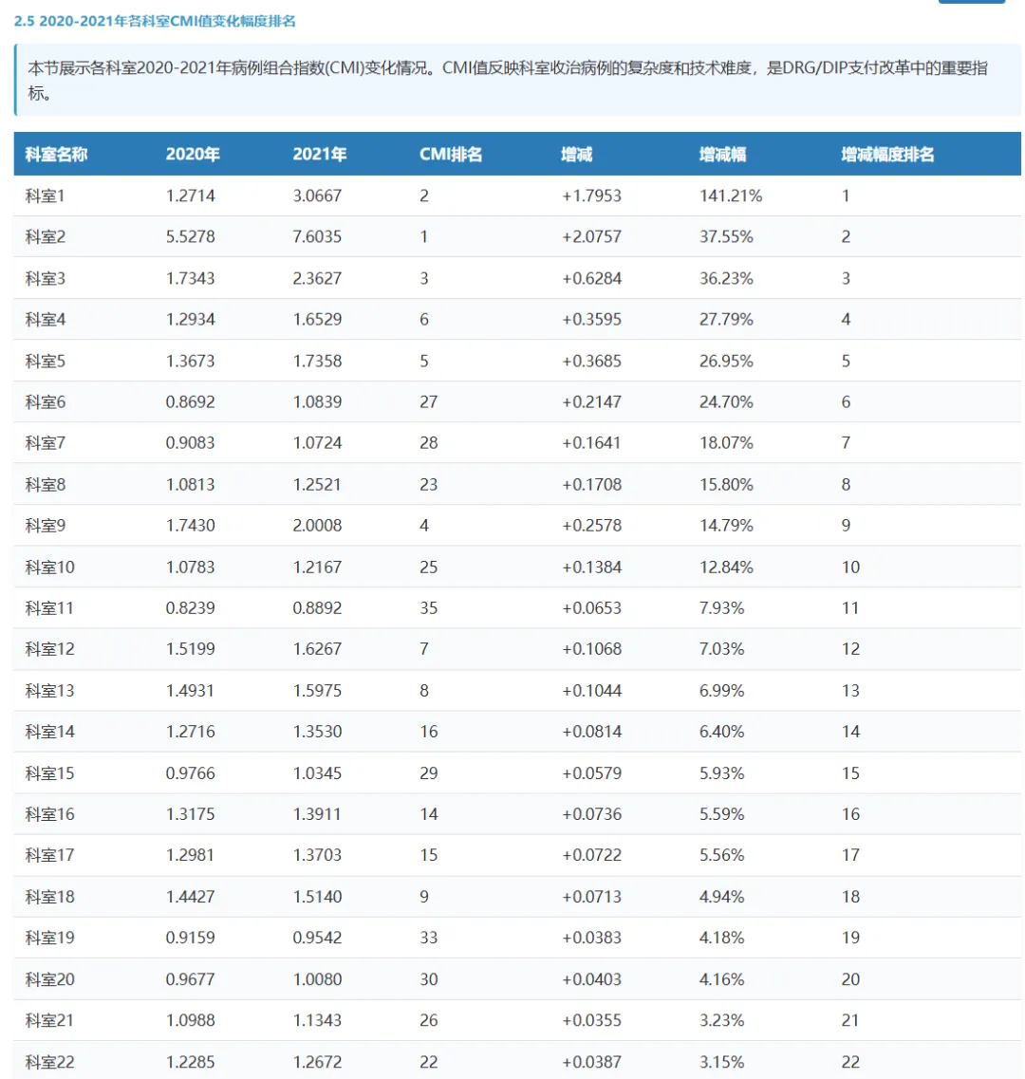Select the row label 科室5
The height and width of the screenshot is (1079, 1025).
46,361
